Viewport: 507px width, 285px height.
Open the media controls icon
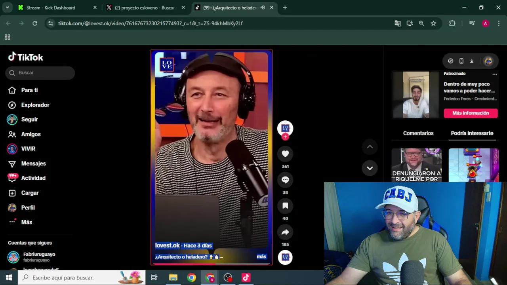[x=472, y=23]
